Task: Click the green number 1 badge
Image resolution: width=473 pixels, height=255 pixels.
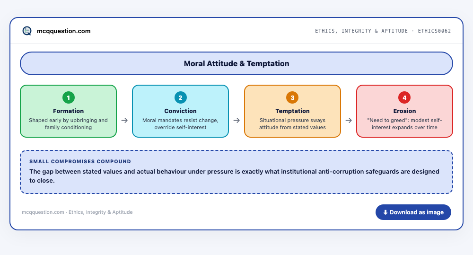Action: pyautogui.click(x=69, y=97)
